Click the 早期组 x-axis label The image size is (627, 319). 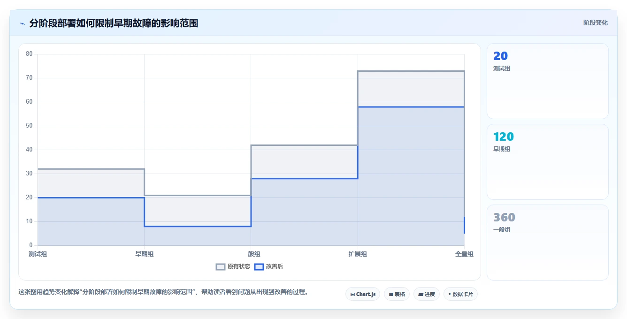144,254
